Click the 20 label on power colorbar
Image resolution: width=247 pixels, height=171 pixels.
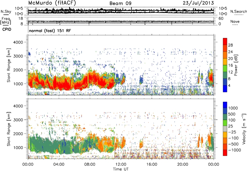[230, 59]
